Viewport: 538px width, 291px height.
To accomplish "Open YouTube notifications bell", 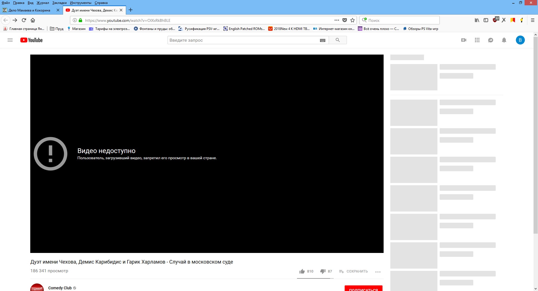I will point(504,40).
